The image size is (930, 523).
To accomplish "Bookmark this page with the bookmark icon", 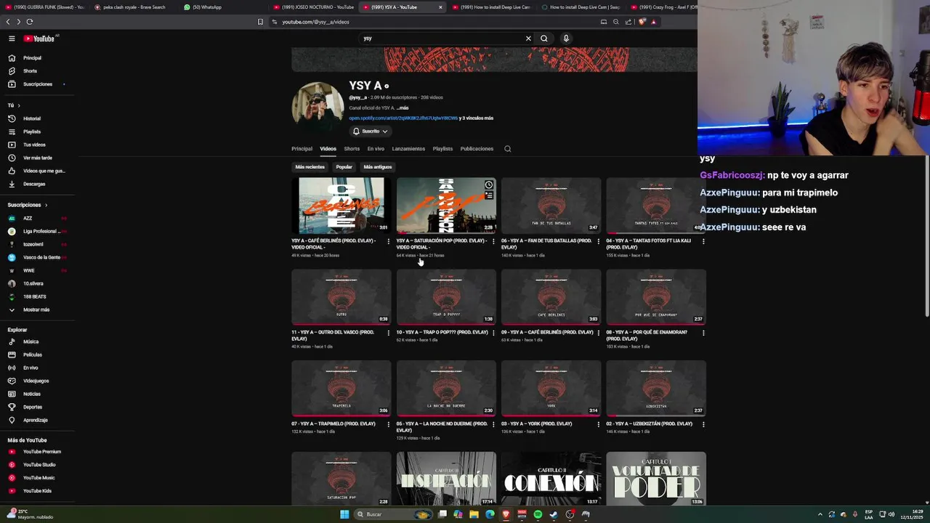I will pyautogui.click(x=260, y=22).
